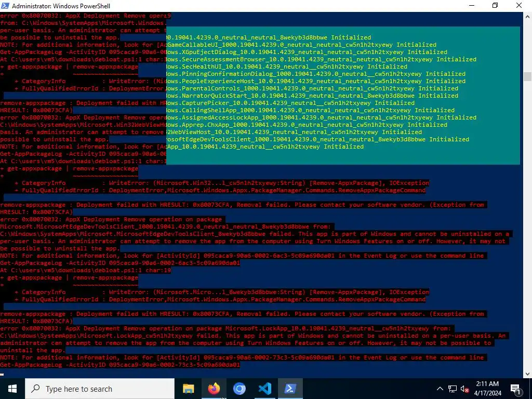Click the NarratorQuickStart Initialized line
Image resolution: width=532 pixels, height=399 pixels.
pyautogui.click(x=312, y=96)
